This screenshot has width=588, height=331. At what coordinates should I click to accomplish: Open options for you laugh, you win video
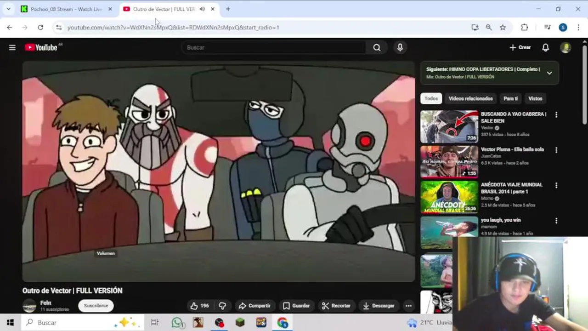coord(556,221)
